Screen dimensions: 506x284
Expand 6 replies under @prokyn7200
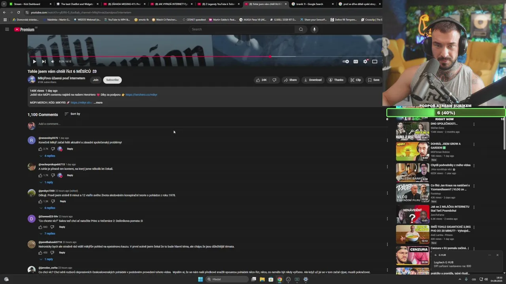tap(47, 208)
